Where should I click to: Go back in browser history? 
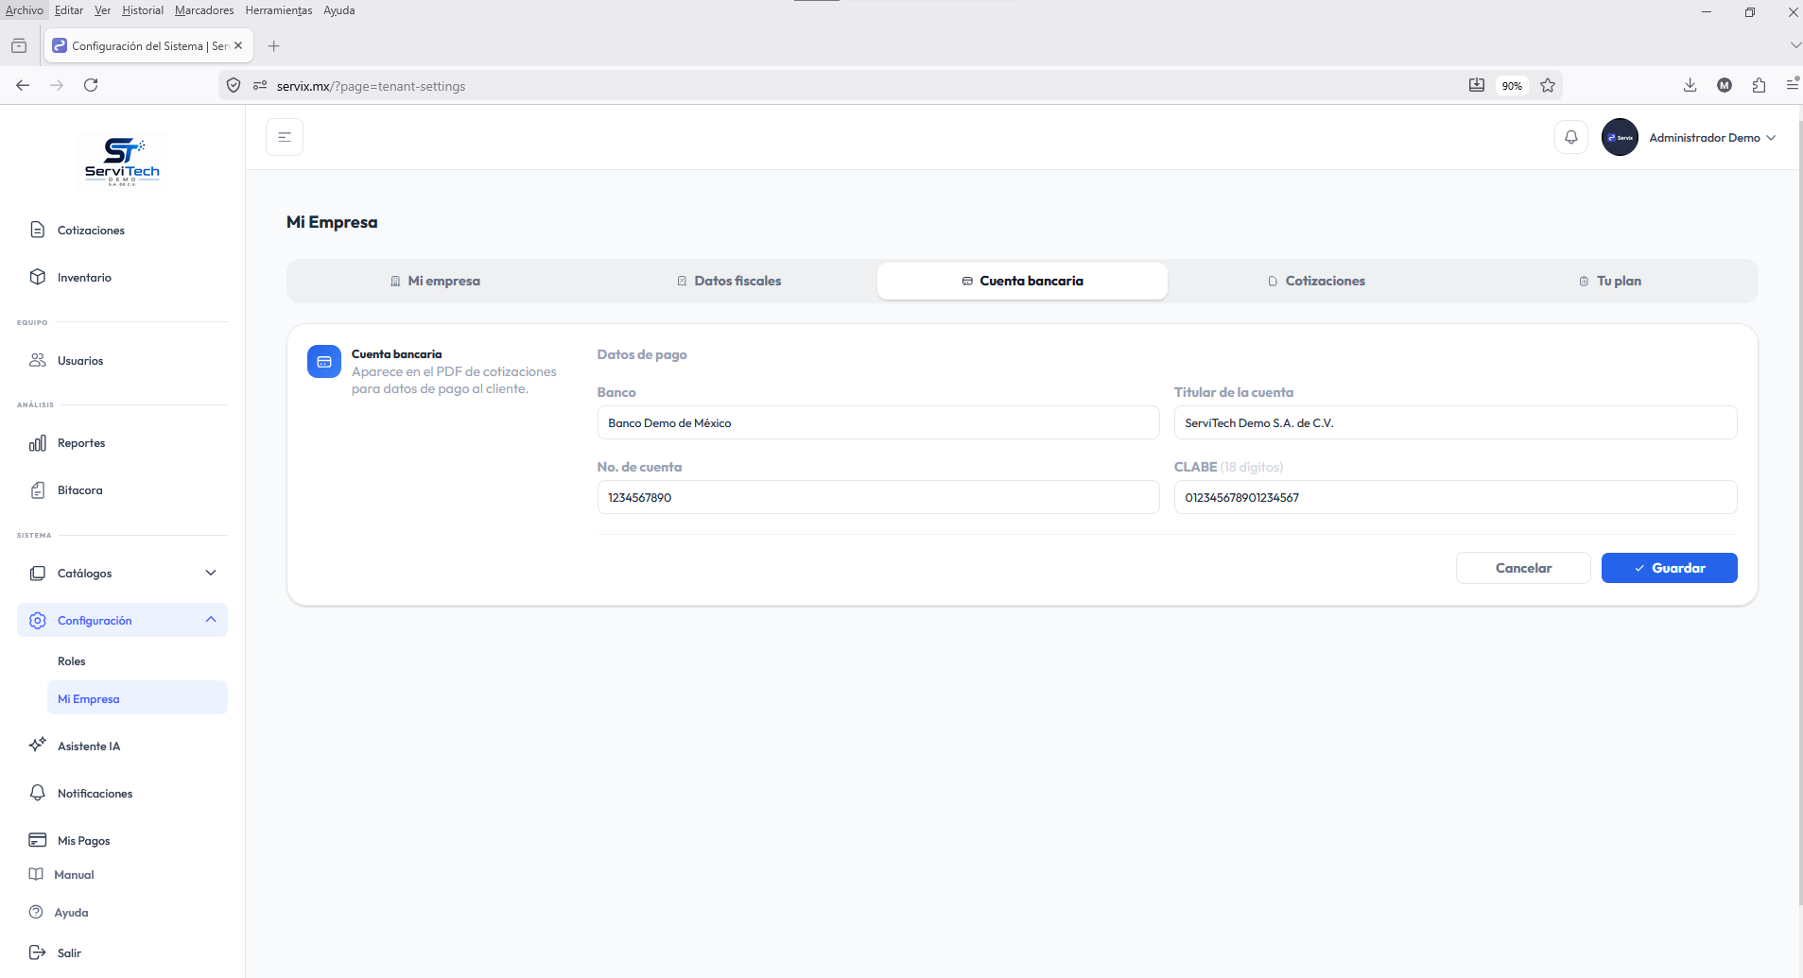[23, 85]
